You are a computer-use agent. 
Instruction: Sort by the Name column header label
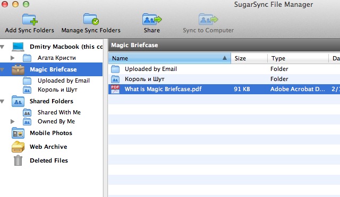(120, 58)
